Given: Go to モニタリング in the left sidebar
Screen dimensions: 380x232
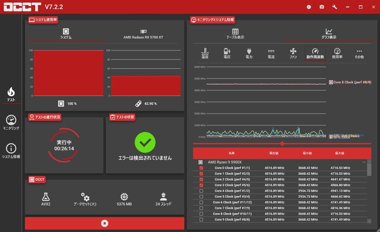Looking at the screenshot, I should click(x=11, y=122).
